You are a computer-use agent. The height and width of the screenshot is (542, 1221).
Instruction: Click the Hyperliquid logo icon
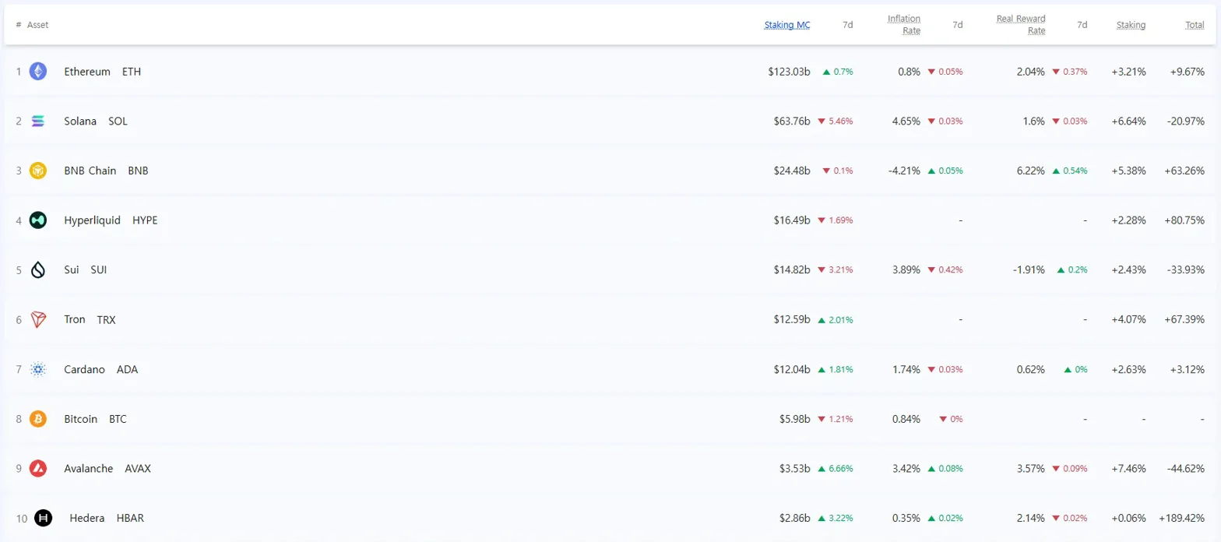pos(37,220)
